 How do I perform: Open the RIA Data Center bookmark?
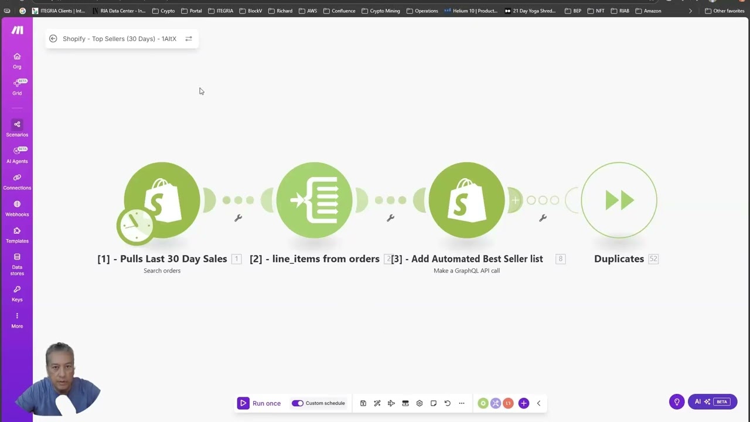tap(118, 11)
